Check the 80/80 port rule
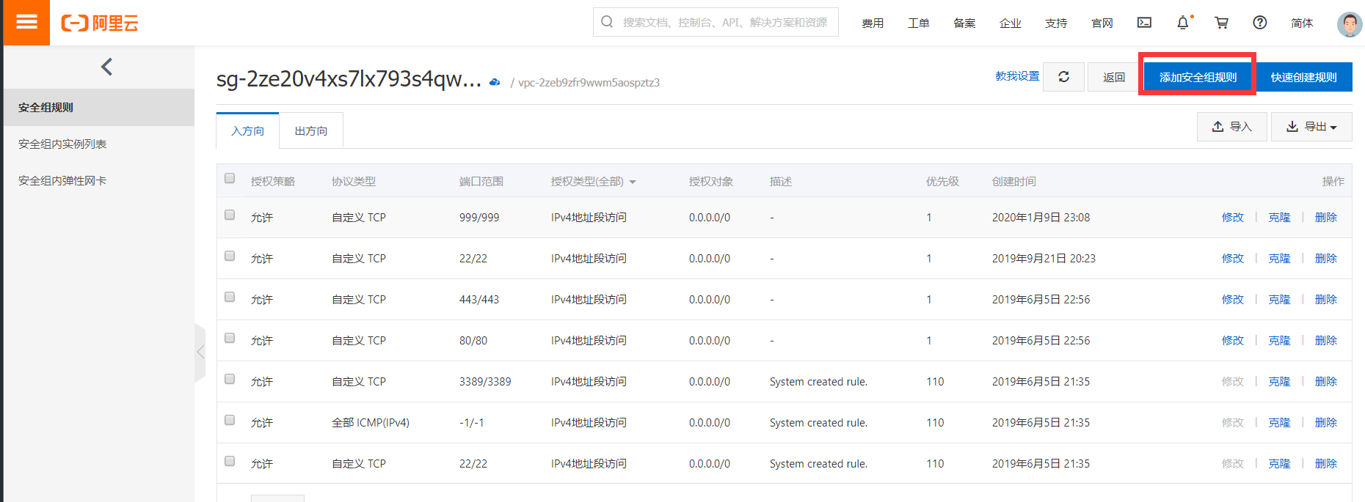This screenshot has width=1365, height=502. pos(230,338)
